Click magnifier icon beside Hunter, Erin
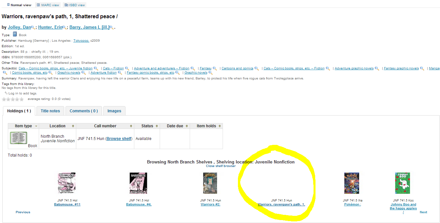The height and width of the screenshot is (223, 440). click(x=64, y=28)
